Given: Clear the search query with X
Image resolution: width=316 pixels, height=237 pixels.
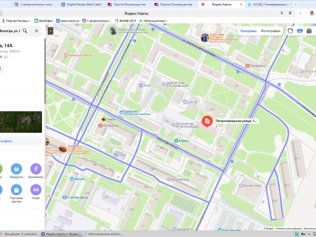Looking at the screenshot, I should [x=36, y=31].
